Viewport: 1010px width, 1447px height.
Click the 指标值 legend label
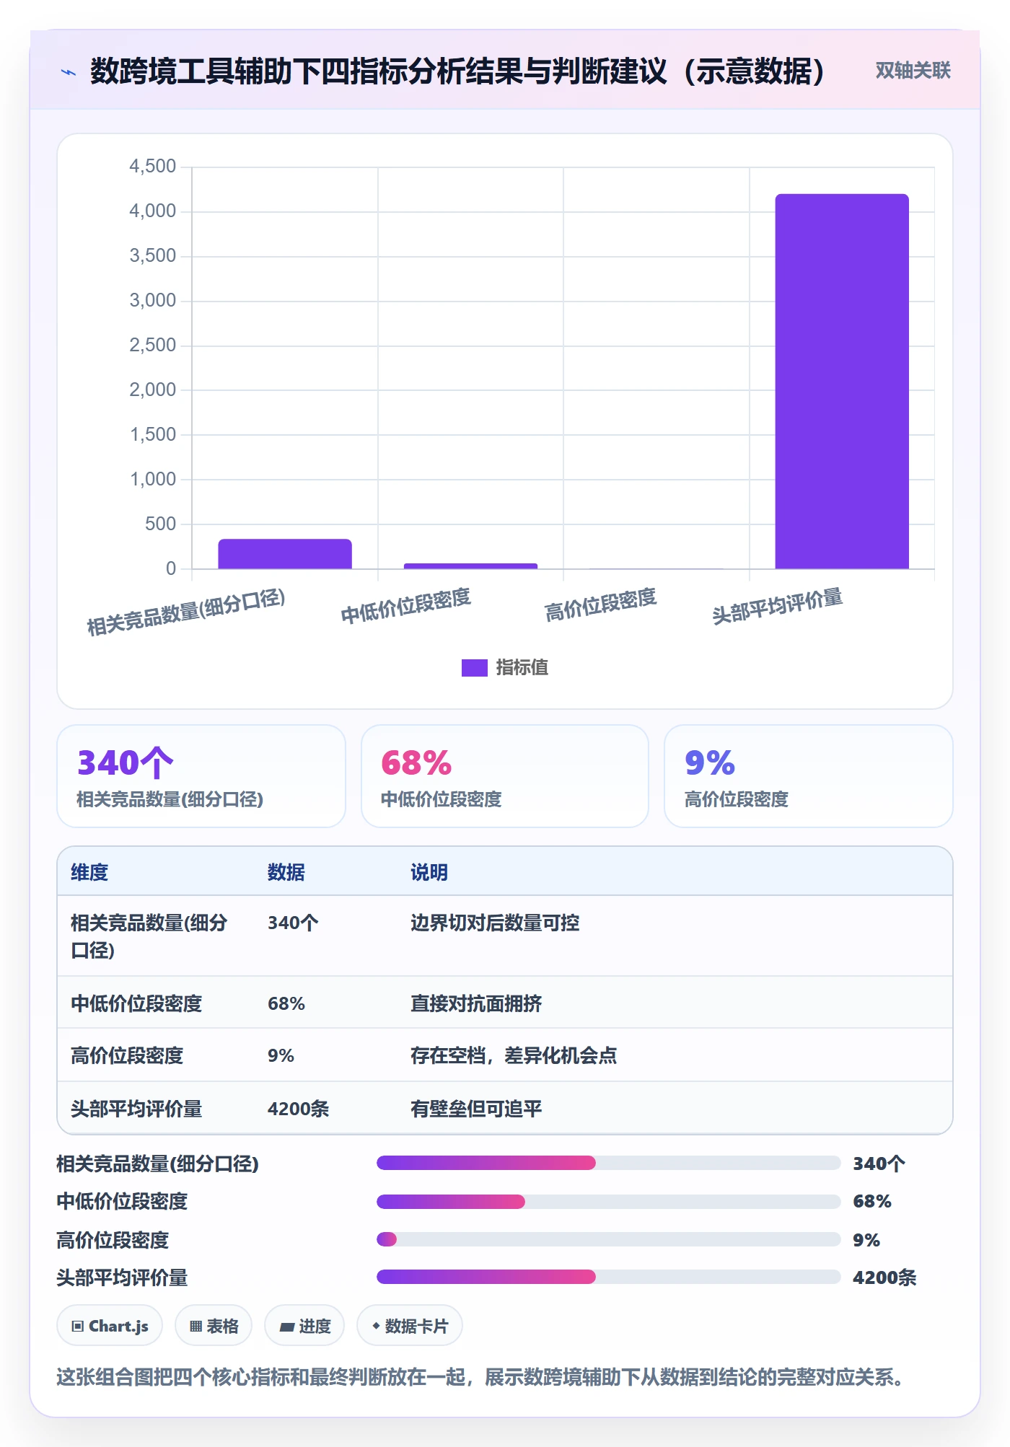pyautogui.click(x=522, y=667)
